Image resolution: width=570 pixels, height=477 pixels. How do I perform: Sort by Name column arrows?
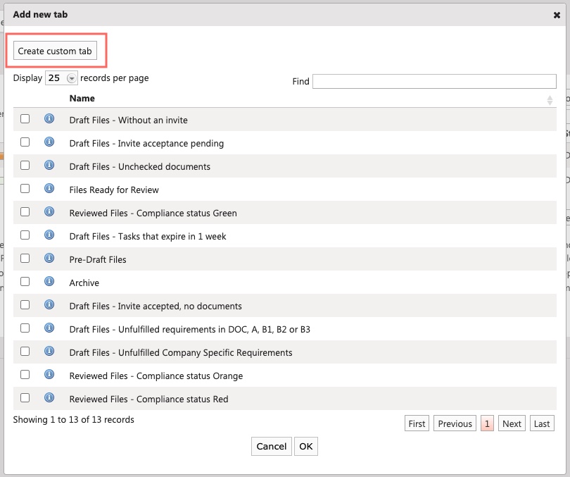(550, 100)
